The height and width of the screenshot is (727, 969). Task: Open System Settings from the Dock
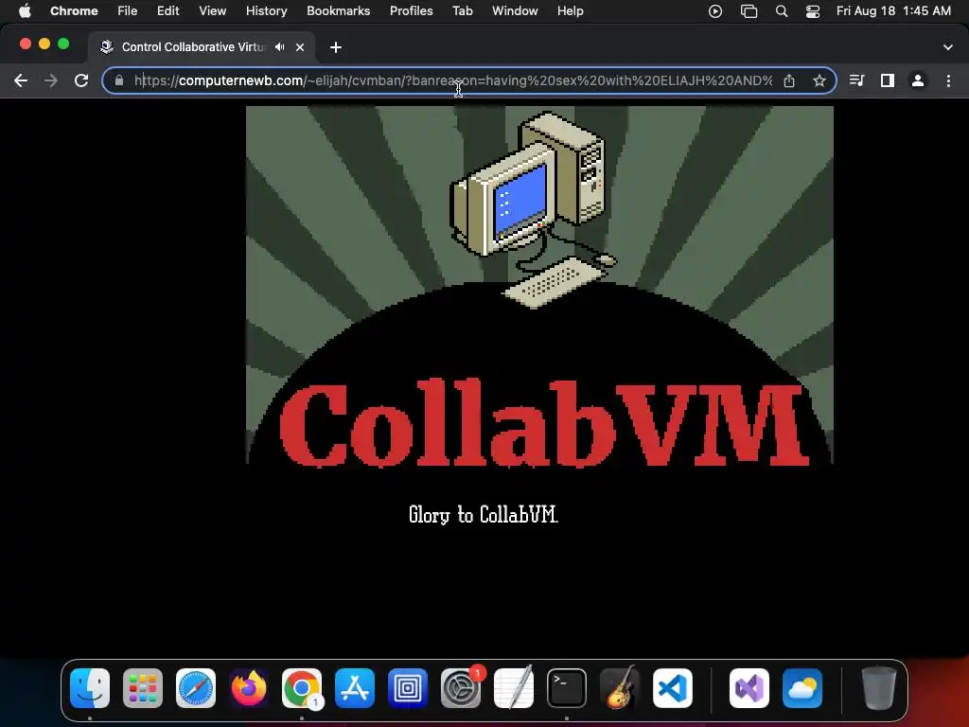pyautogui.click(x=461, y=688)
